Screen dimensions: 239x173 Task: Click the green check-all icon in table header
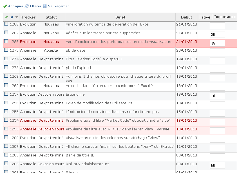click(x=6, y=17)
